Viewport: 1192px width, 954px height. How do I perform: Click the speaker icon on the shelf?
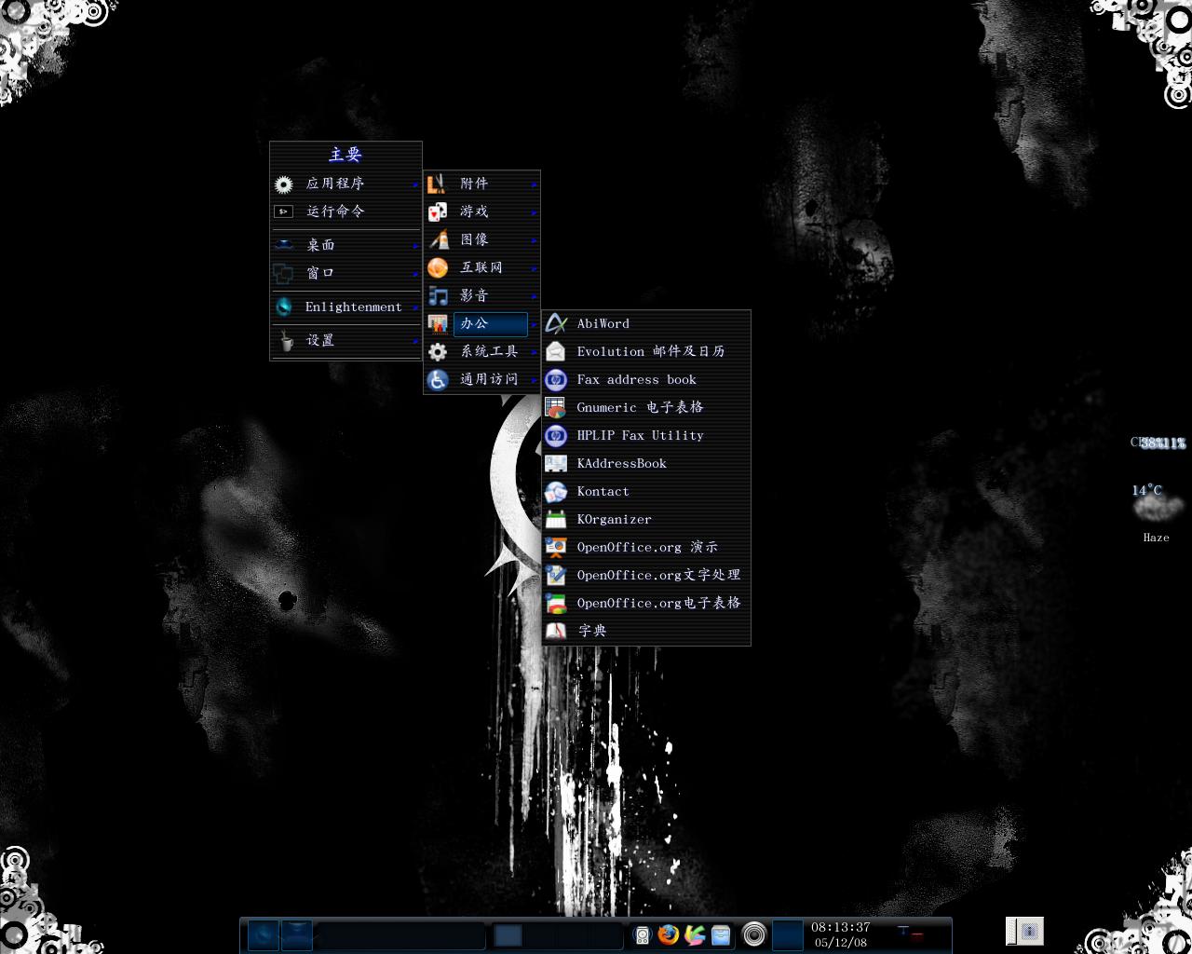coord(642,935)
